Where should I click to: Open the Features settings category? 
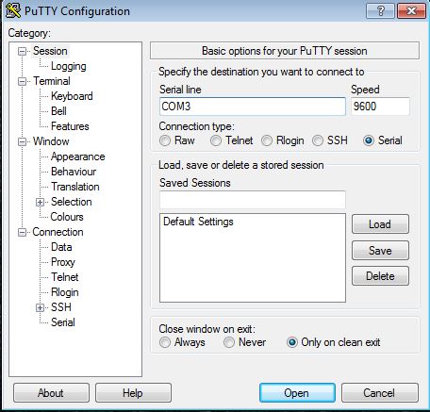tap(70, 126)
